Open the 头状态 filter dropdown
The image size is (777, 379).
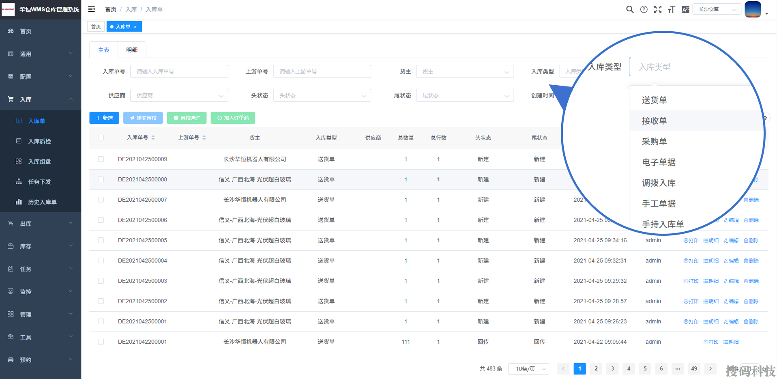(x=322, y=95)
